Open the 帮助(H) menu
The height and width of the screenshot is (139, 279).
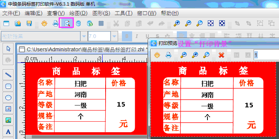(170, 13)
